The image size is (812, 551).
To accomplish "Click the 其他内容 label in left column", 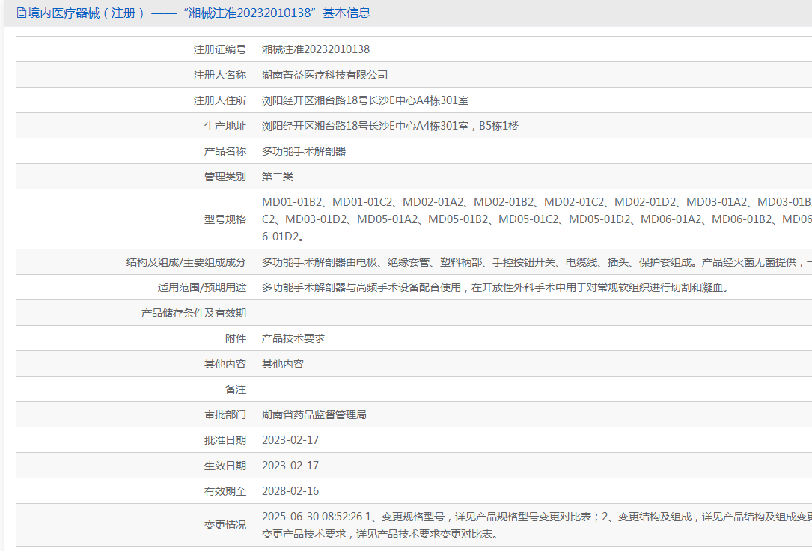I will [x=225, y=363].
